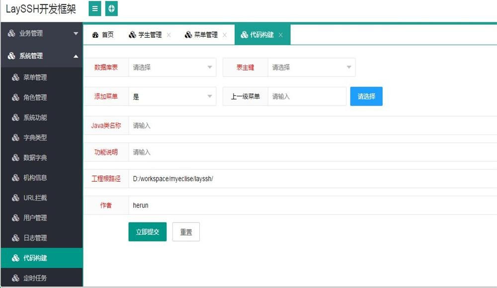Image resolution: width=497 pixels, height=288 pixels.
Task: Expand the 业务管理 menu section
Action: point(35,34)
